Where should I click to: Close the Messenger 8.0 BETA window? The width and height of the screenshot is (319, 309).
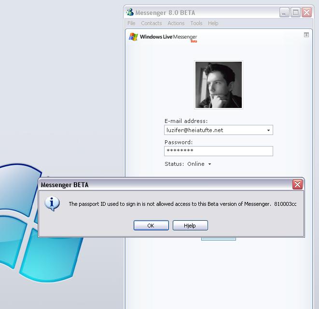307,13
